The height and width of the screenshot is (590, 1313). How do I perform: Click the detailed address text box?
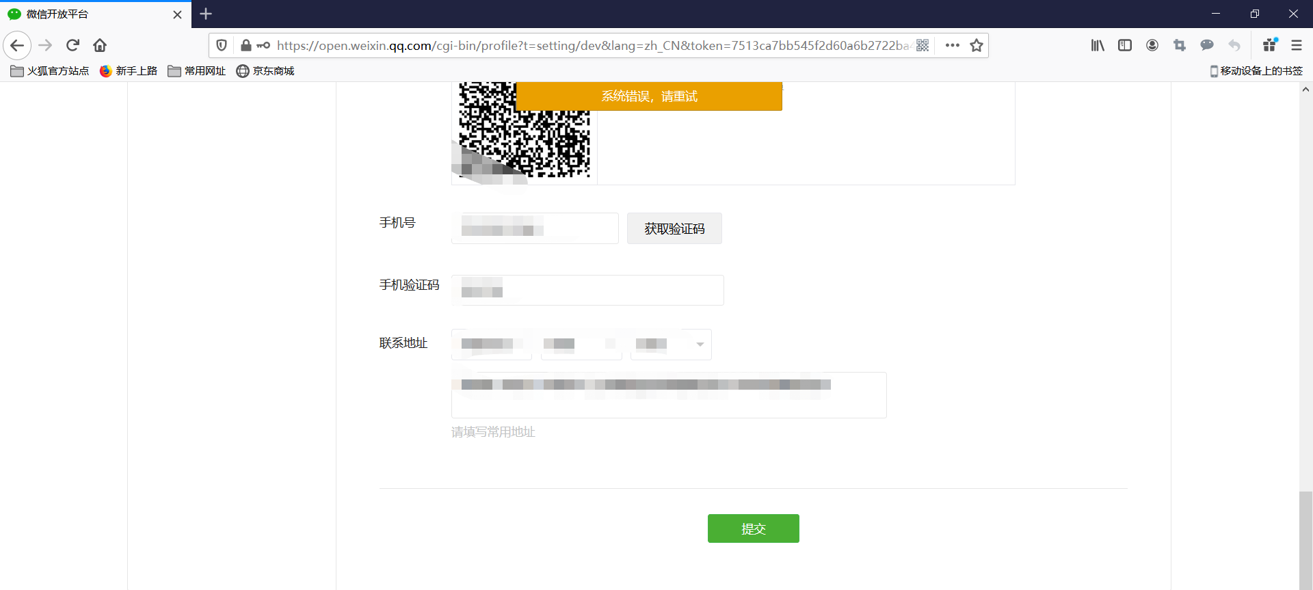click(669, 395)
